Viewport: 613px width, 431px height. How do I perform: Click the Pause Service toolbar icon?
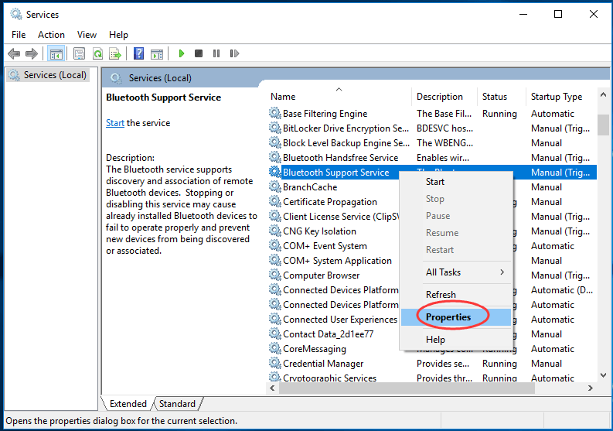point(216,53)
